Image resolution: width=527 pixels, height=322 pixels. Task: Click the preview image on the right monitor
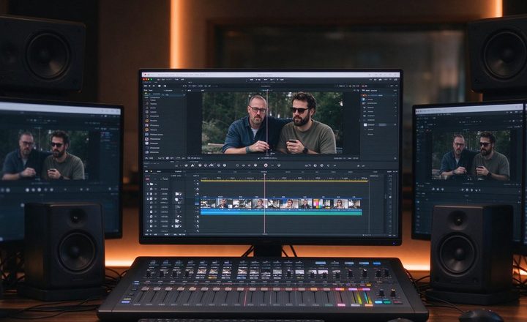pos(471,156)
